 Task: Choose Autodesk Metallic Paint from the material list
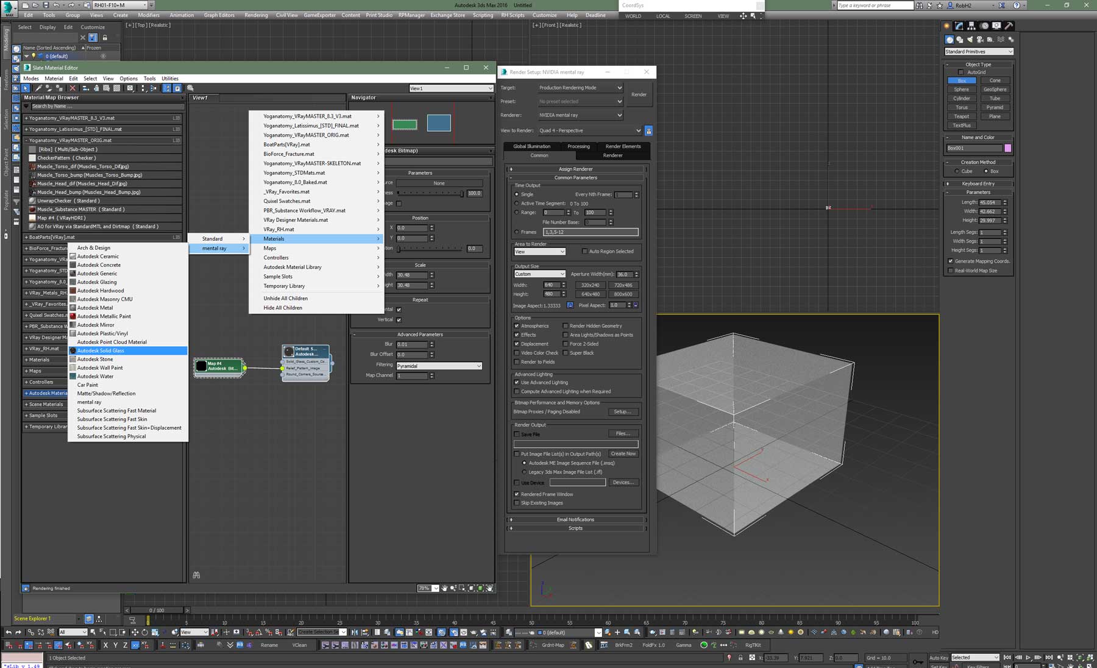pos(104,316)
